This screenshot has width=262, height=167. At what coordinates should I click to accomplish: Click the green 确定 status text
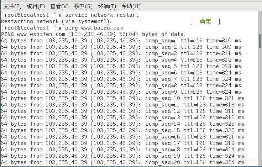point(205,21)
